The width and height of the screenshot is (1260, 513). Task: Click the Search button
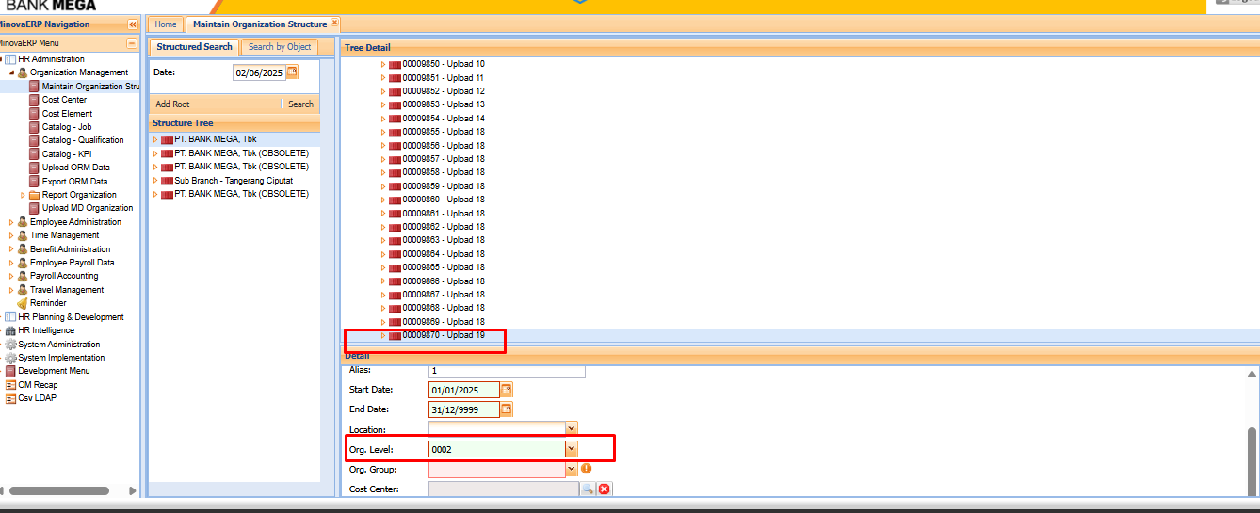[300, 104]
